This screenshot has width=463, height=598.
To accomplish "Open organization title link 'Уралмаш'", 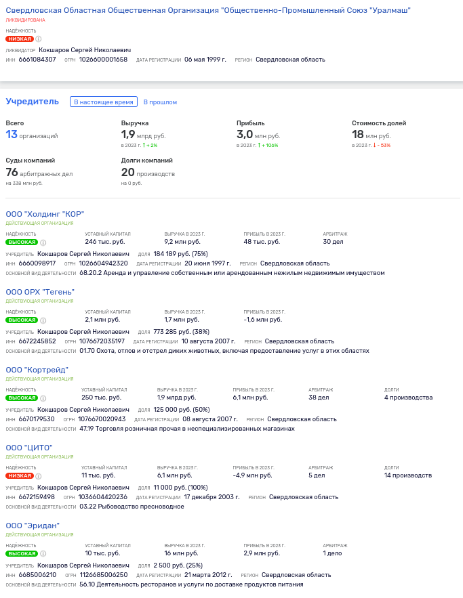I will [208, 10].
